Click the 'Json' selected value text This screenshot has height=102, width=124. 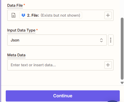(x=15, y=40)
